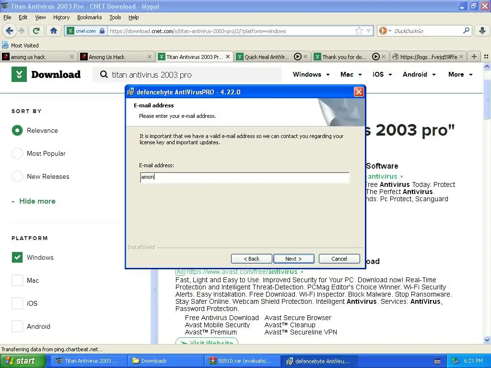
Task: Click the media play icon on Quick Heal tab
Action: [297, 57]
